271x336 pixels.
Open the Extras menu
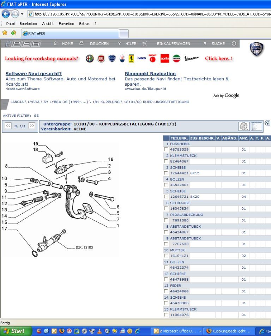tap(84, 24)
